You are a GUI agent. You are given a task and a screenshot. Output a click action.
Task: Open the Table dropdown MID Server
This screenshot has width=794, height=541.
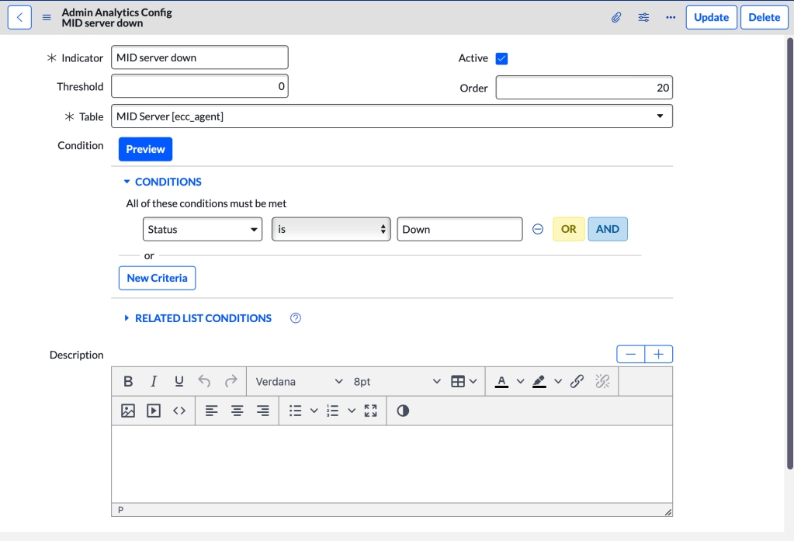392,116
